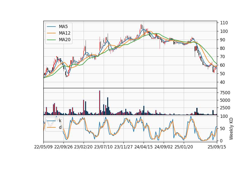
Task: Click the 40 price axis label
Action: (x=223, y=82)
